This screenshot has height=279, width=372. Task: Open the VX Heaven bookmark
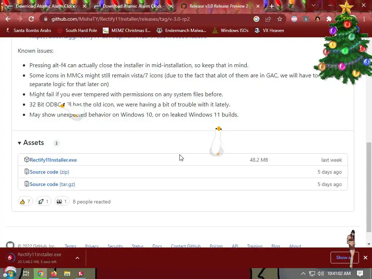(x=269, y=31)
